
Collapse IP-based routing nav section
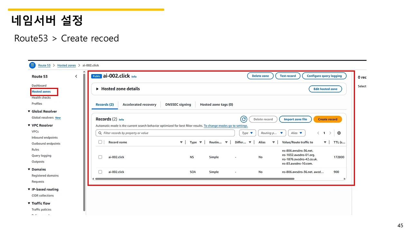[29, 189]
